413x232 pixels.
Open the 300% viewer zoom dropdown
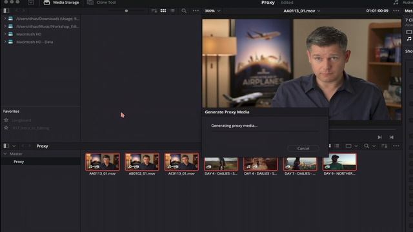[x=212, y=11]
